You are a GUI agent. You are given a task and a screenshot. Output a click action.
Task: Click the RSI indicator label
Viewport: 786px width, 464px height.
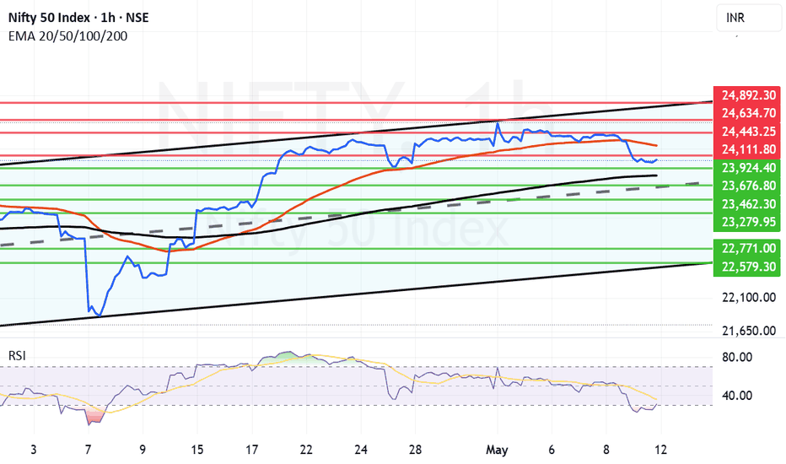(17, 356)
